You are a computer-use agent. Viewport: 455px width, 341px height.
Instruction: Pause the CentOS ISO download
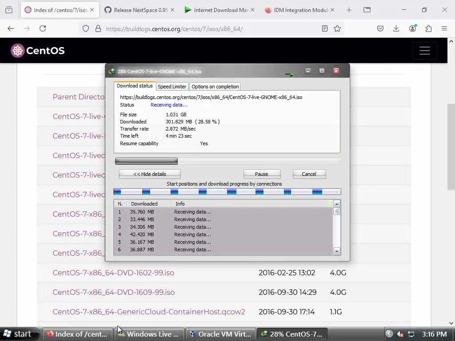pyautogui.click(x=262, y=174)
